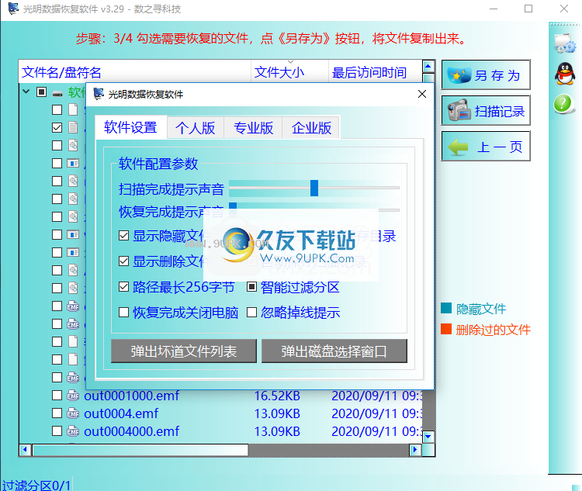Select file name out0001000.emf
Image resolution: width=582 pixels, height=491 pixels.
pos(131,396)
